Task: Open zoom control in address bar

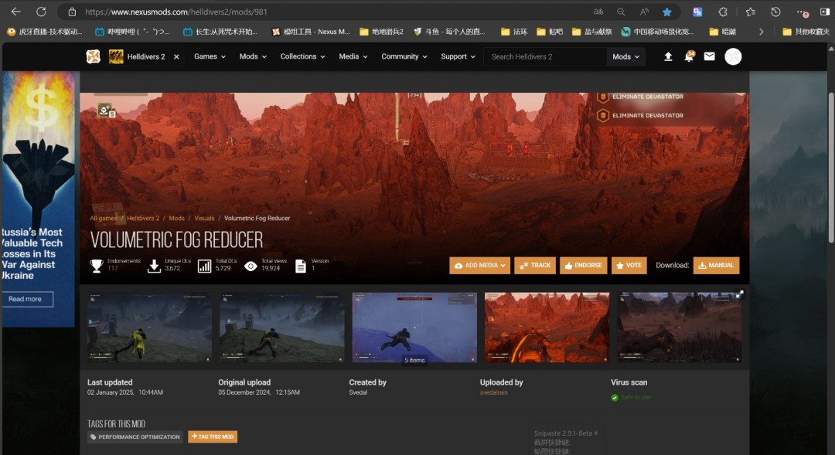Action: tap(621, 12)
